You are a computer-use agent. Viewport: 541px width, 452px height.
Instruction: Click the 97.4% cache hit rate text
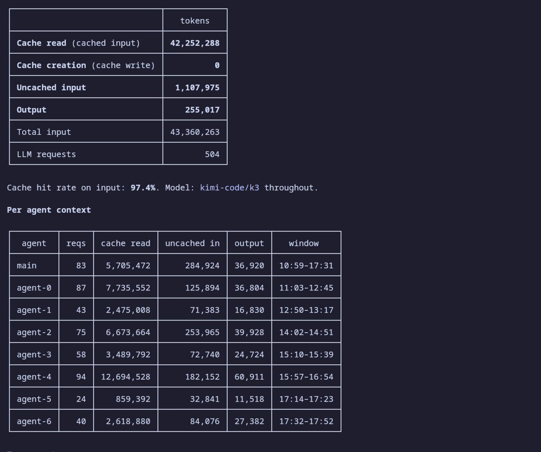[x=143, y=188]
